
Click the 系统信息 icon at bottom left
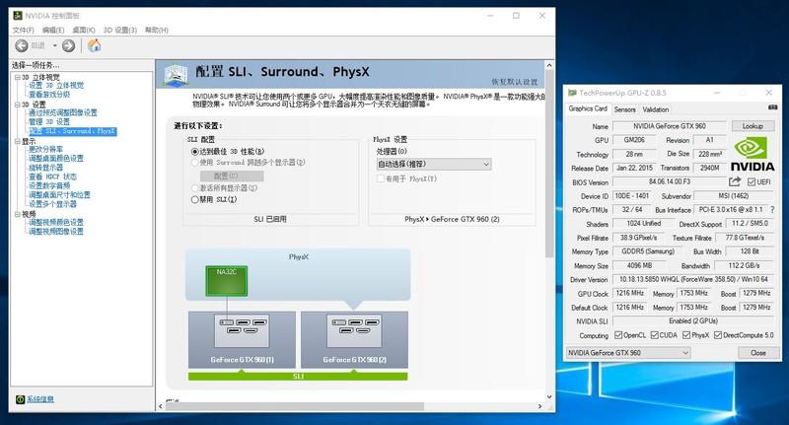click(20, 399)
